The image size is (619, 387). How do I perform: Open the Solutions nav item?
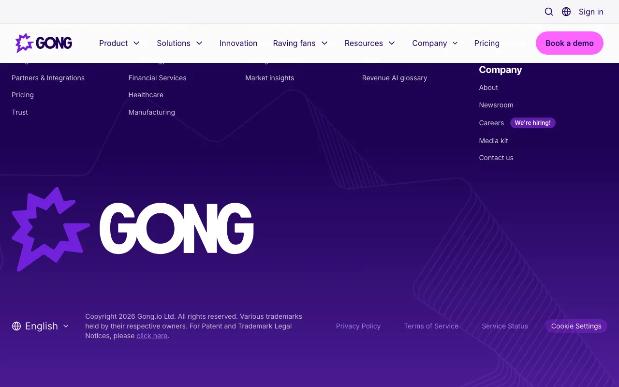click(174, 43)
